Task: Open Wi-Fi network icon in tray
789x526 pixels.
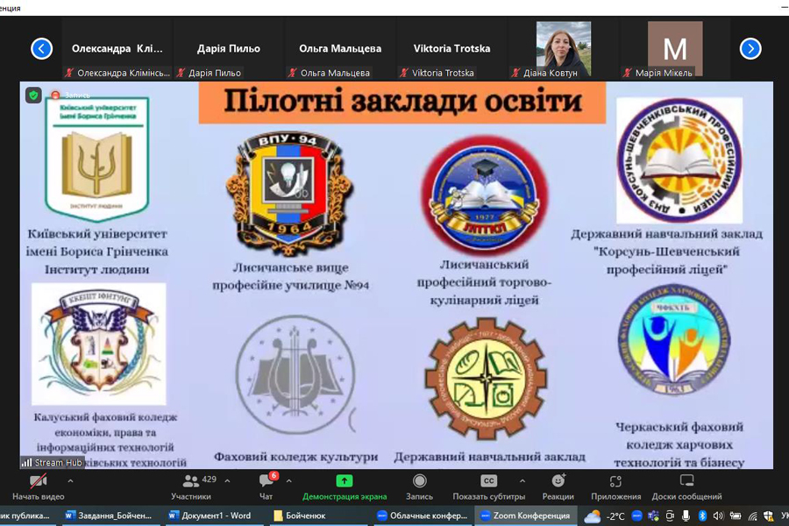Action: pos(752,515)
